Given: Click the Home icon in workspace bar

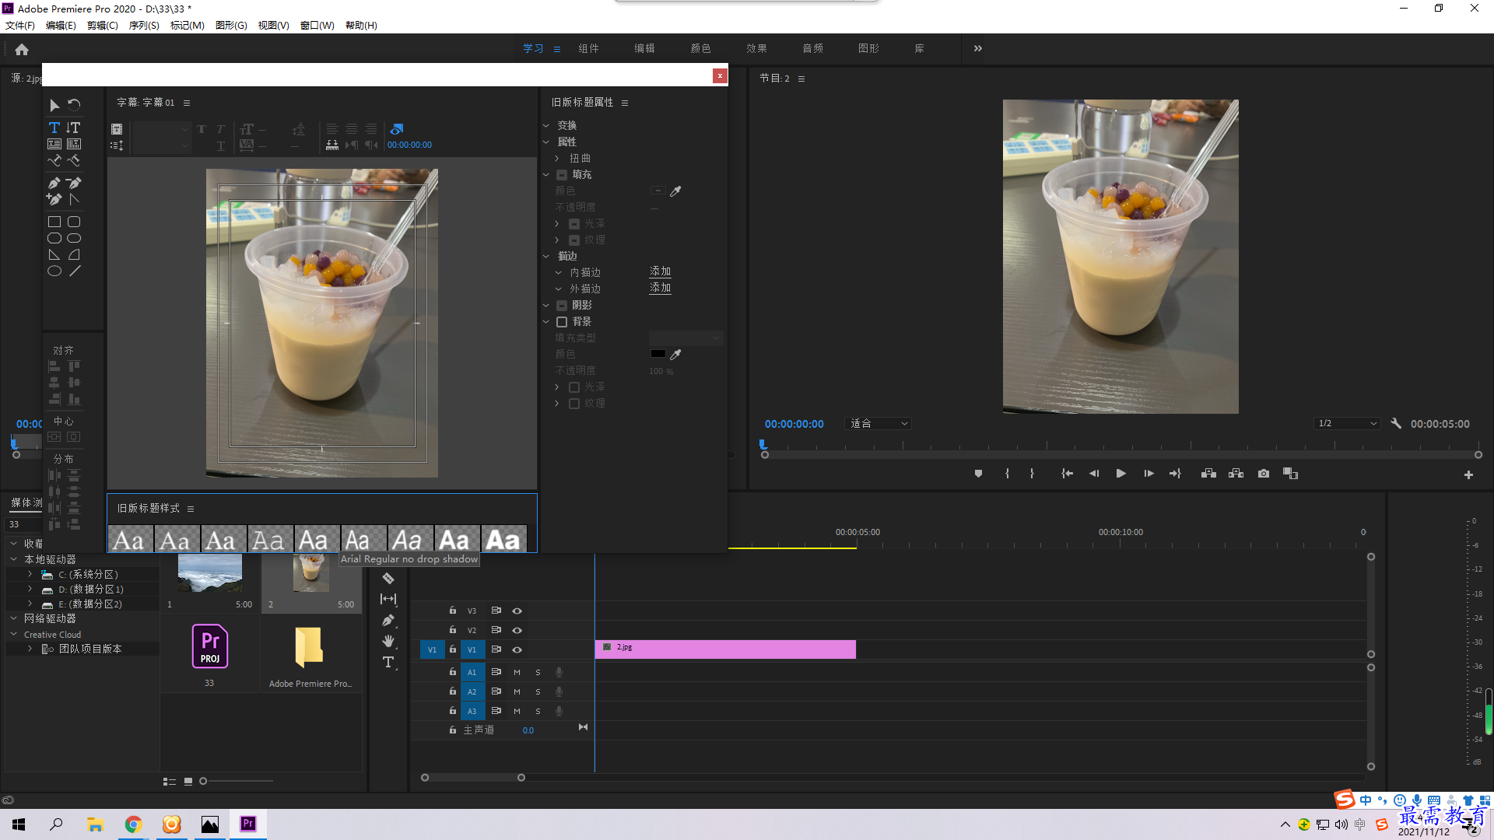Looking at the screenshot, I should [22, 49].
